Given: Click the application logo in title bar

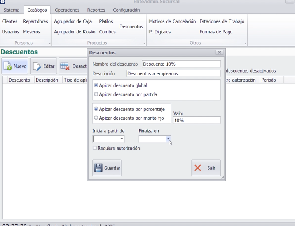Looking at the screenshot, I should 2,2.
